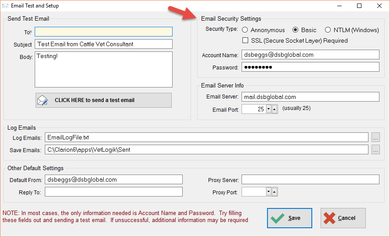Click Proxy Port down arrow

tap(268, 192)
